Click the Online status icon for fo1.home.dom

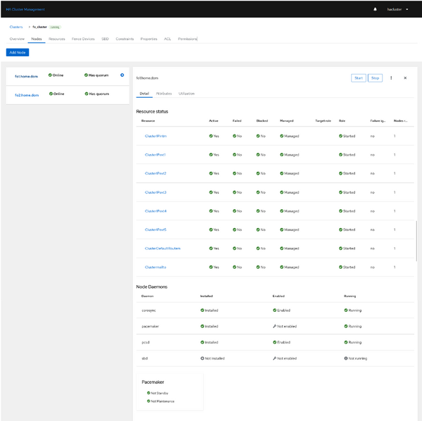point(50,75)
